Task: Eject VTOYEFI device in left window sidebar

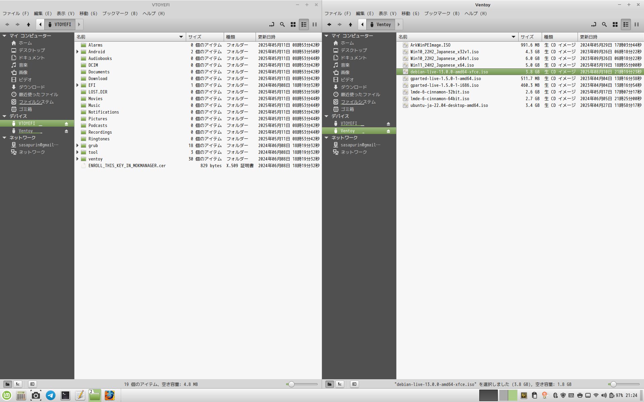Action: coord(66,124)
